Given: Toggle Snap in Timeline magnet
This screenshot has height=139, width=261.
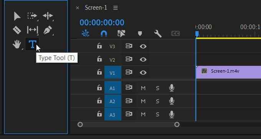Looking at the screenshot, I should (x=104, y=34).
